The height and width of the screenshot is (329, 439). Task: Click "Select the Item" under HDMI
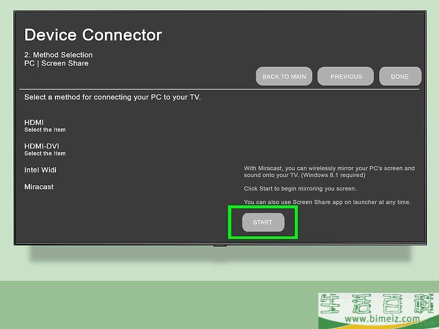click(45, 130)
